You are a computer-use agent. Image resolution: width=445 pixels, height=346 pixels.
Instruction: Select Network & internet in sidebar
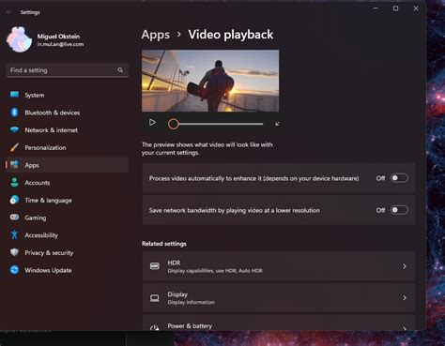tap(67, 130)
